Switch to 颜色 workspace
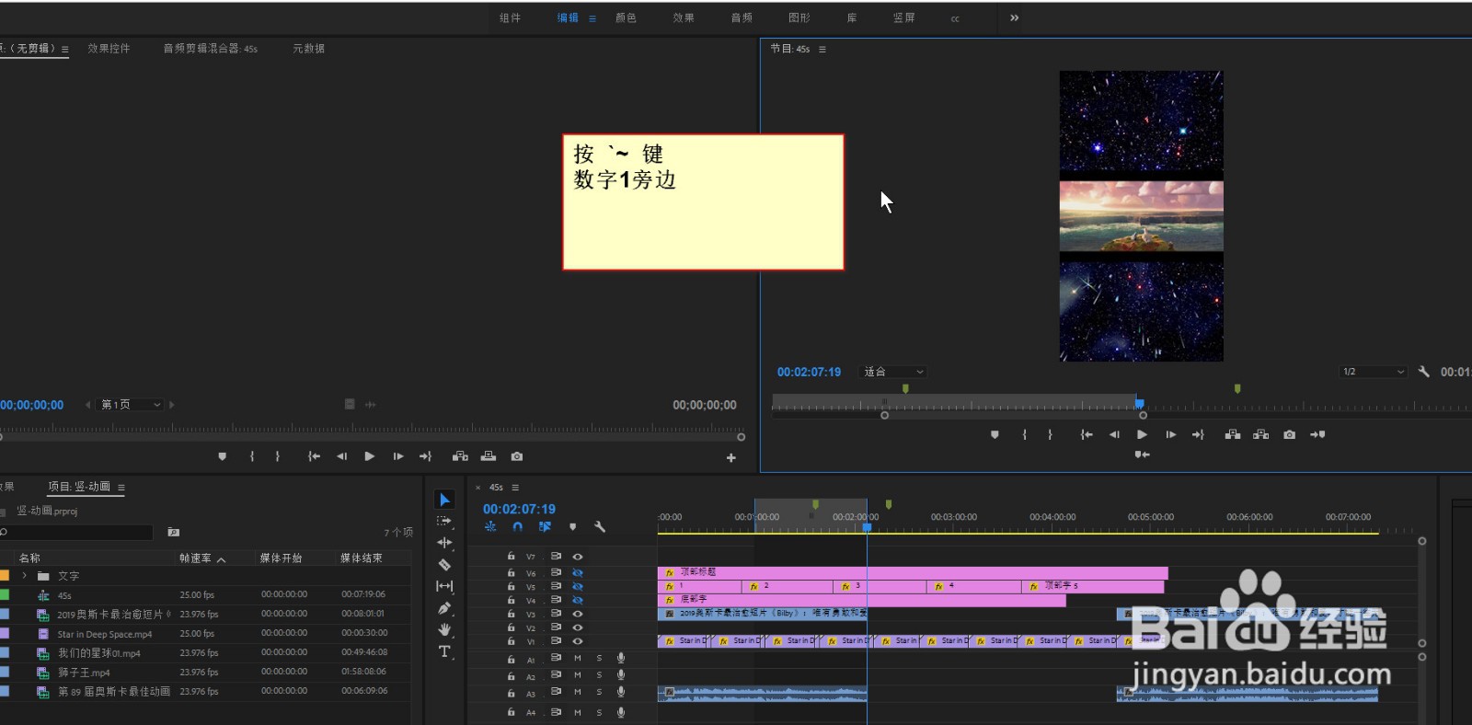This screenshot has height=725, width=1472. (x=626, y=17)
